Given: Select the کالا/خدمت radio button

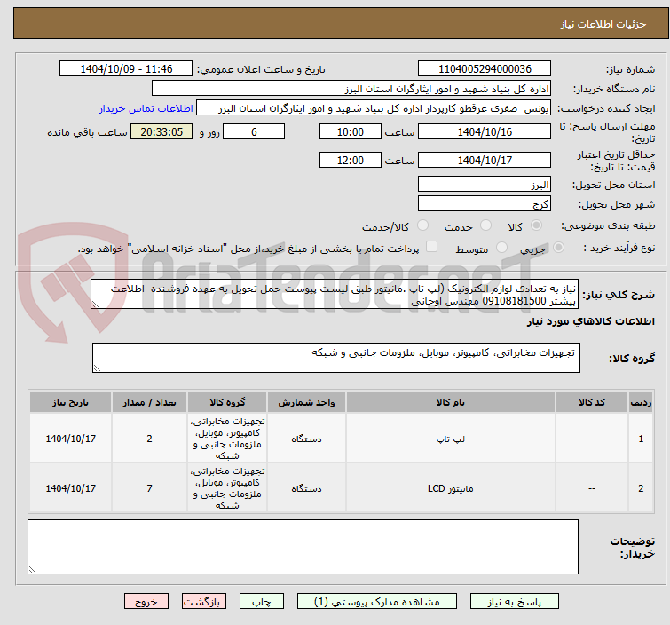Looking at the screenshot, I should 422,225.
